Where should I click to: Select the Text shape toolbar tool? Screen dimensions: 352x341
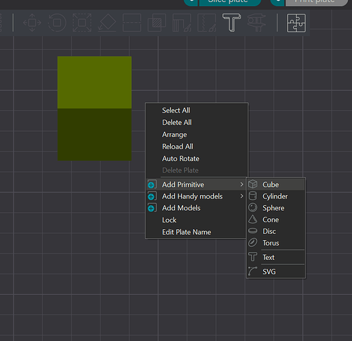[232, 23]
